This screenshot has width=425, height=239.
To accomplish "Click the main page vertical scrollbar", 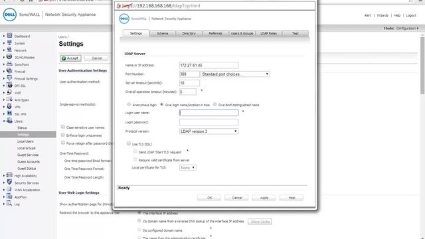I will click(422, 65).
